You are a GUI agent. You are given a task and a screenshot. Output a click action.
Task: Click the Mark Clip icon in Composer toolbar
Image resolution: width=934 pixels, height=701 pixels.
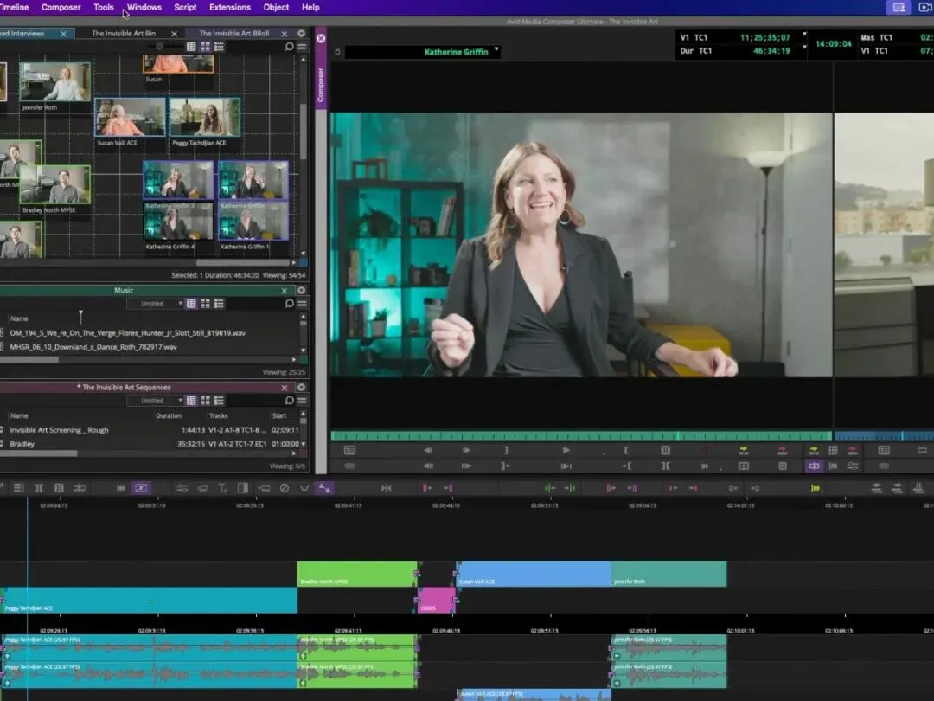(665, 451)
